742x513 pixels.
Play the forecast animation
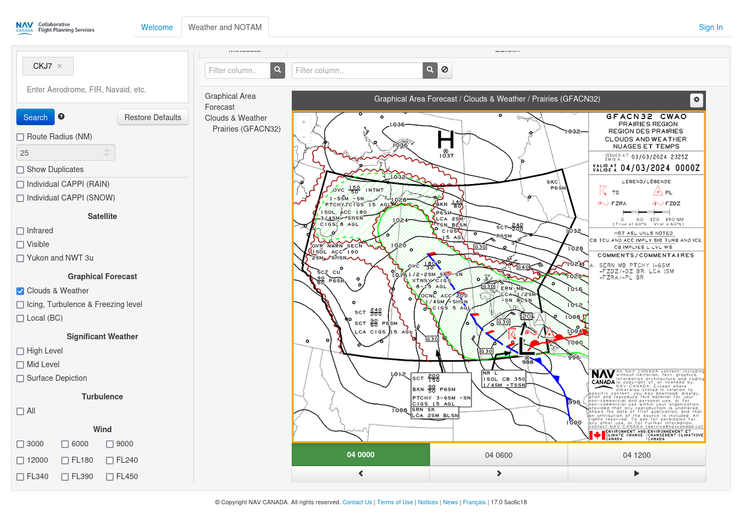pyautogui.click(x=637, y=474)
